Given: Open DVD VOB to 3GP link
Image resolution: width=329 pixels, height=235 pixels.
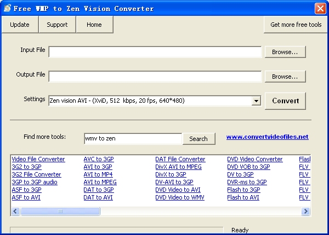Looking at the screenshot, I should click(248, 167).
